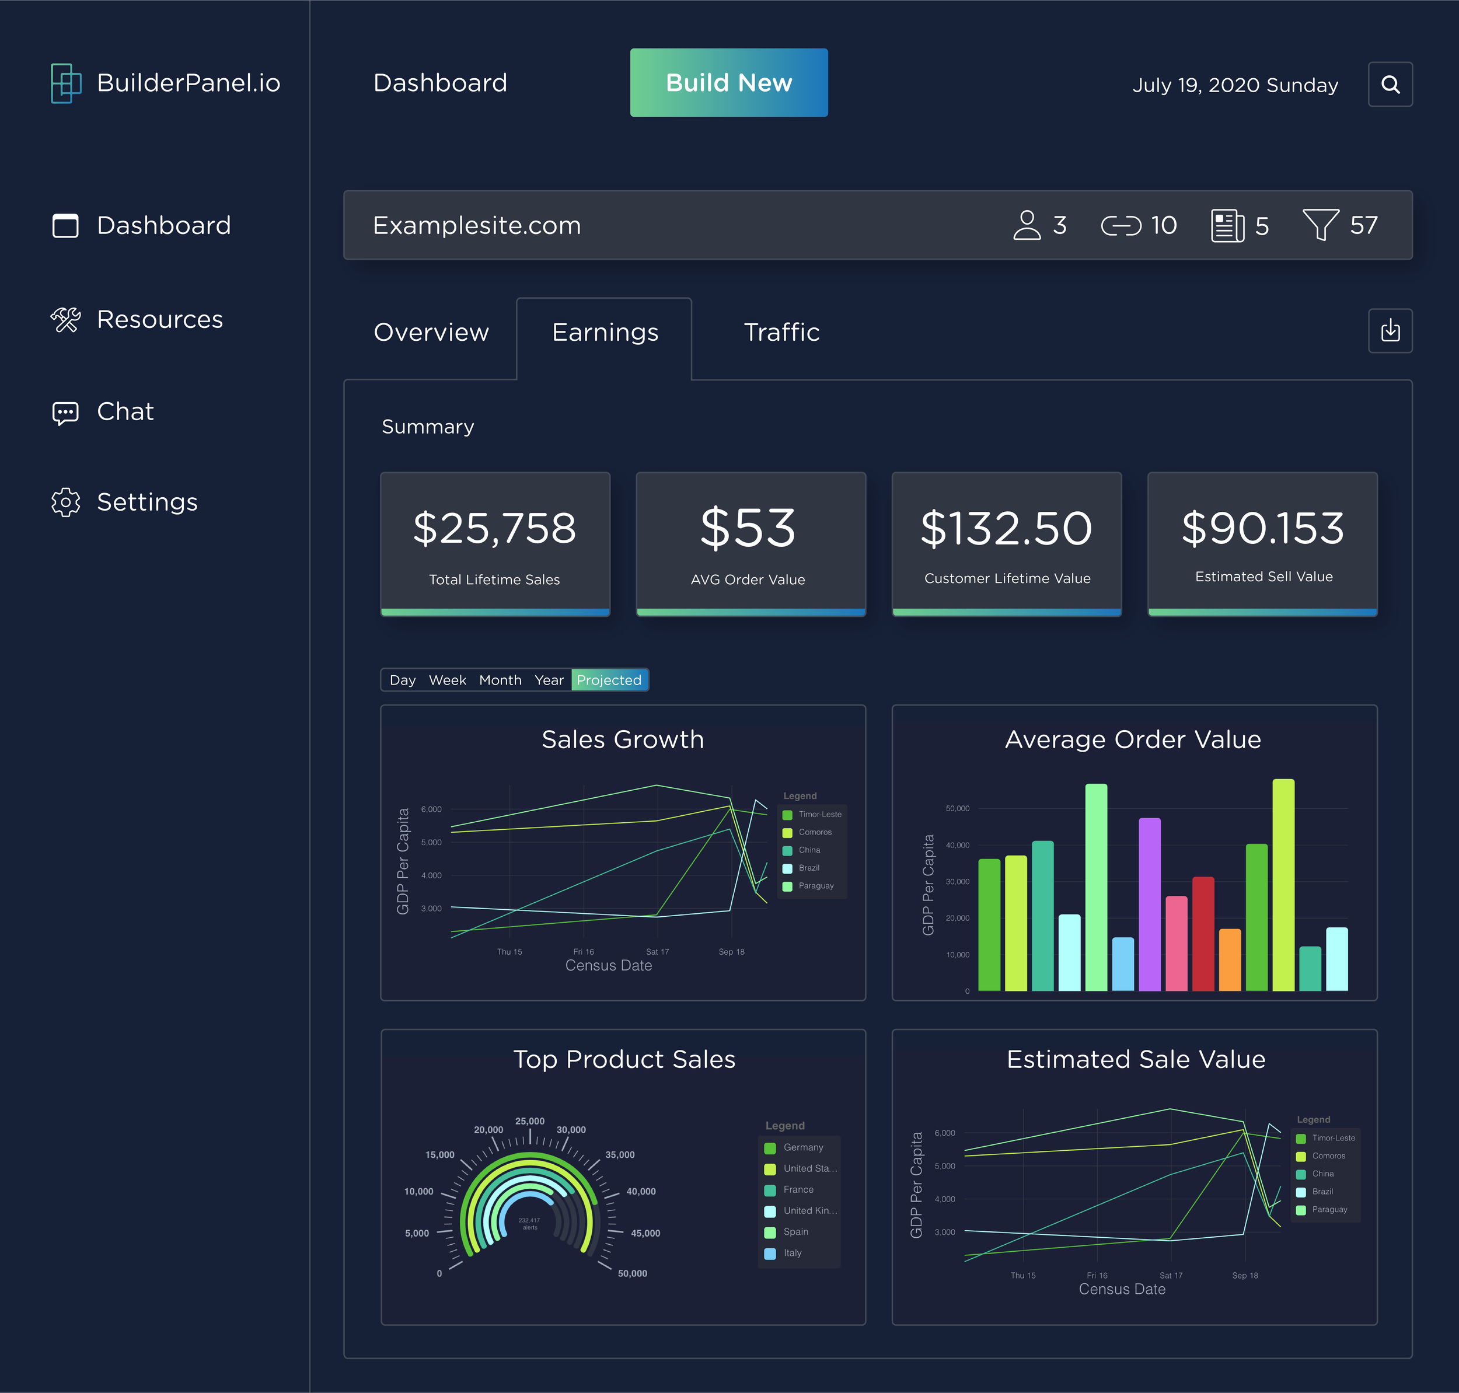Click Italy legend swatch
The width and height of the screenshot is (1459, 1393).
coord(770,1254)
